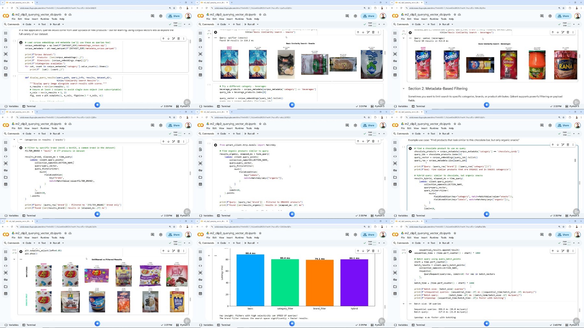The height and width of the screenshot is (328, 584).
Task: Open Secrets key panel in the 2:31 PM window
Action: tap(200, 61)
